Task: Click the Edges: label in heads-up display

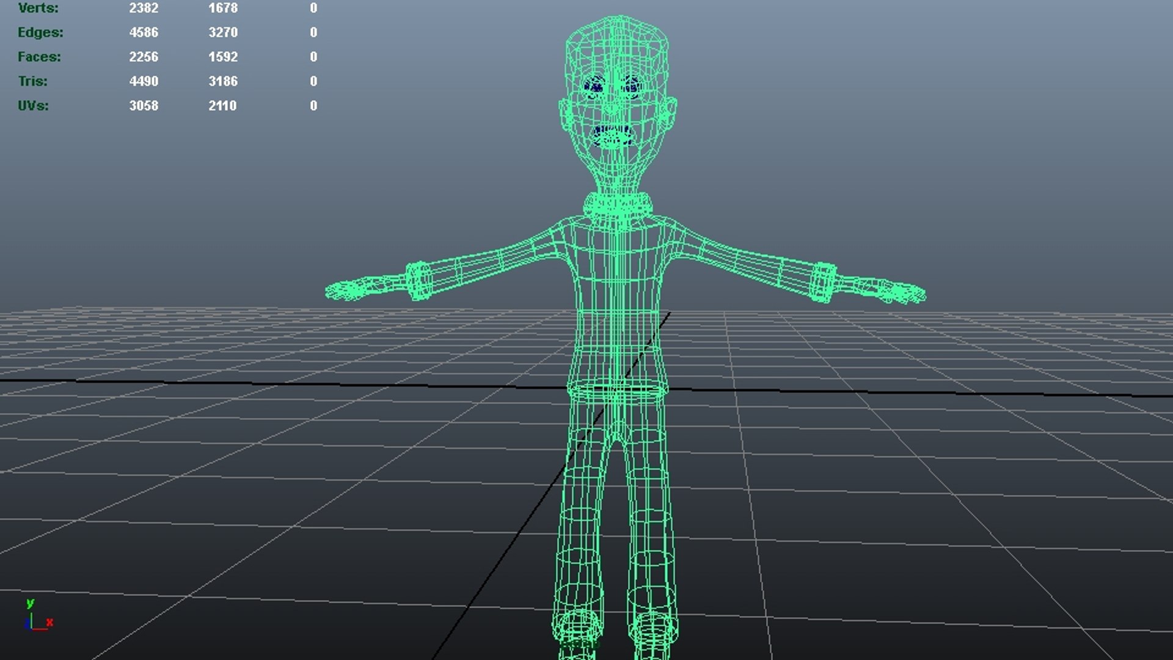Action: point(40,32)
